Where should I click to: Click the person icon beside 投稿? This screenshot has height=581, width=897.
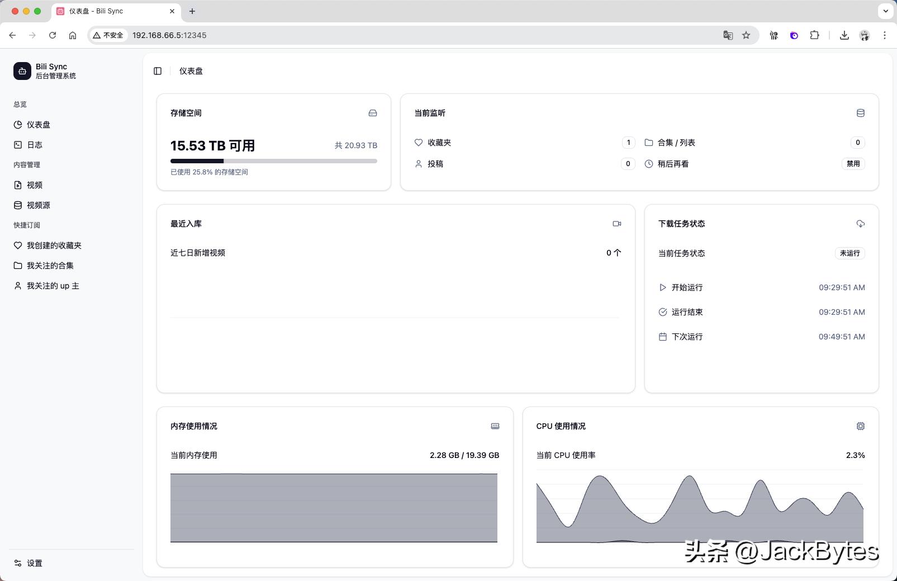(x=419, y=164)
